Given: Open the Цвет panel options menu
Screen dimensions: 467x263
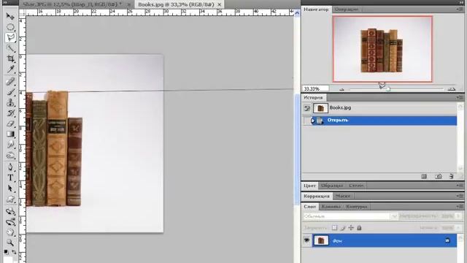Looking at the screenshot, I should click(460, 186).
